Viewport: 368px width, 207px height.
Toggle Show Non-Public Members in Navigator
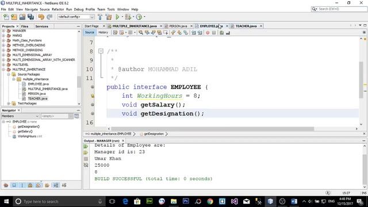[30, 185]
